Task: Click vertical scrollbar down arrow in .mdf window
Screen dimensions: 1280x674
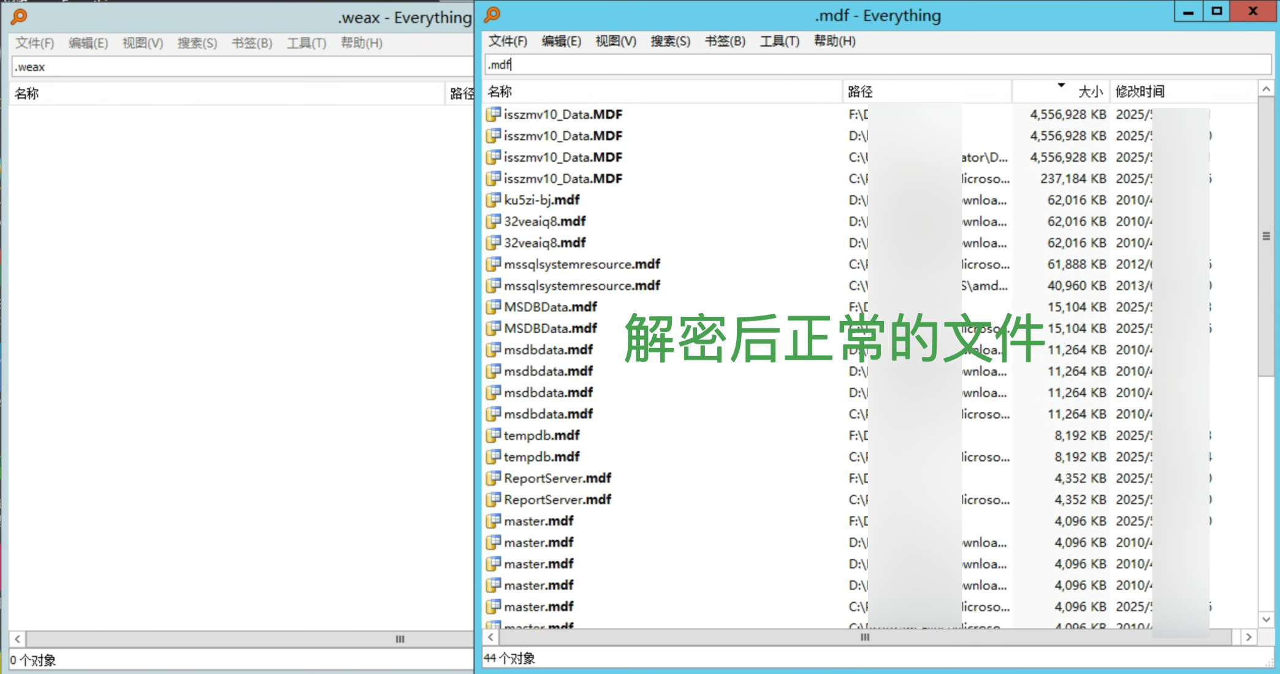Action: [x=1266, y=619]
